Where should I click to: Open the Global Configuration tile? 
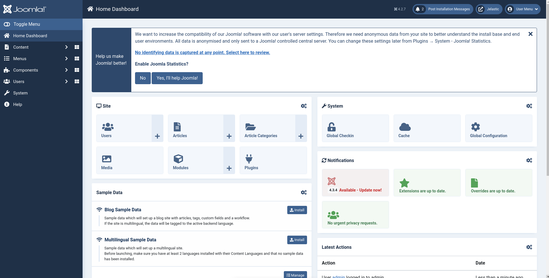[499, 128]
